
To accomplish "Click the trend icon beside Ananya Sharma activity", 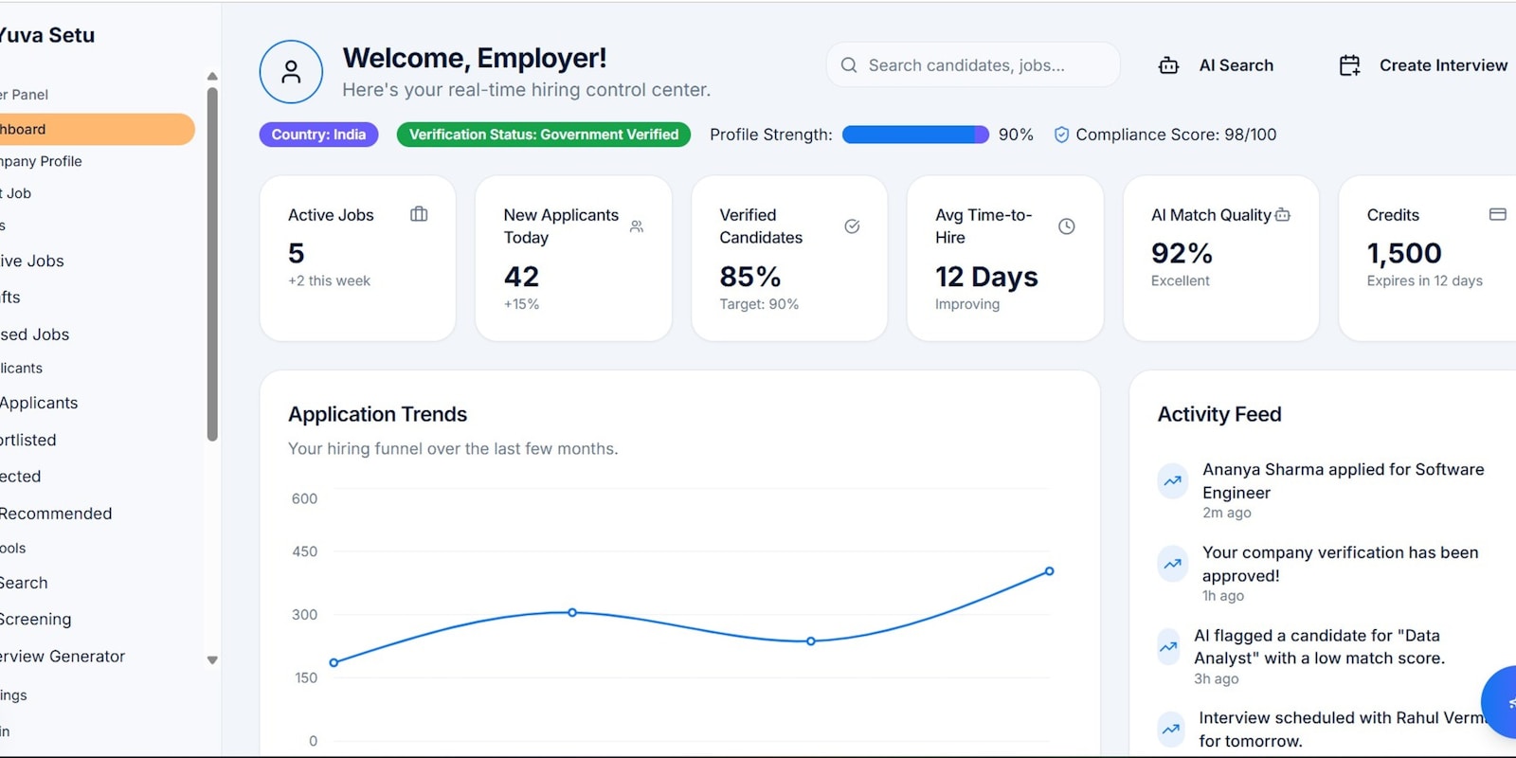I will tap(1172, 481).
